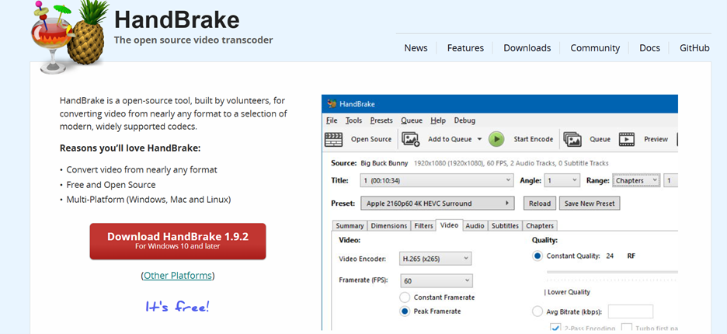Follow the Other Platforms link
The height and width of the screenshot is (334, 727).
tap(178, 276)
